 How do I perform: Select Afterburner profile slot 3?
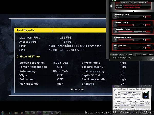[123, 55]
